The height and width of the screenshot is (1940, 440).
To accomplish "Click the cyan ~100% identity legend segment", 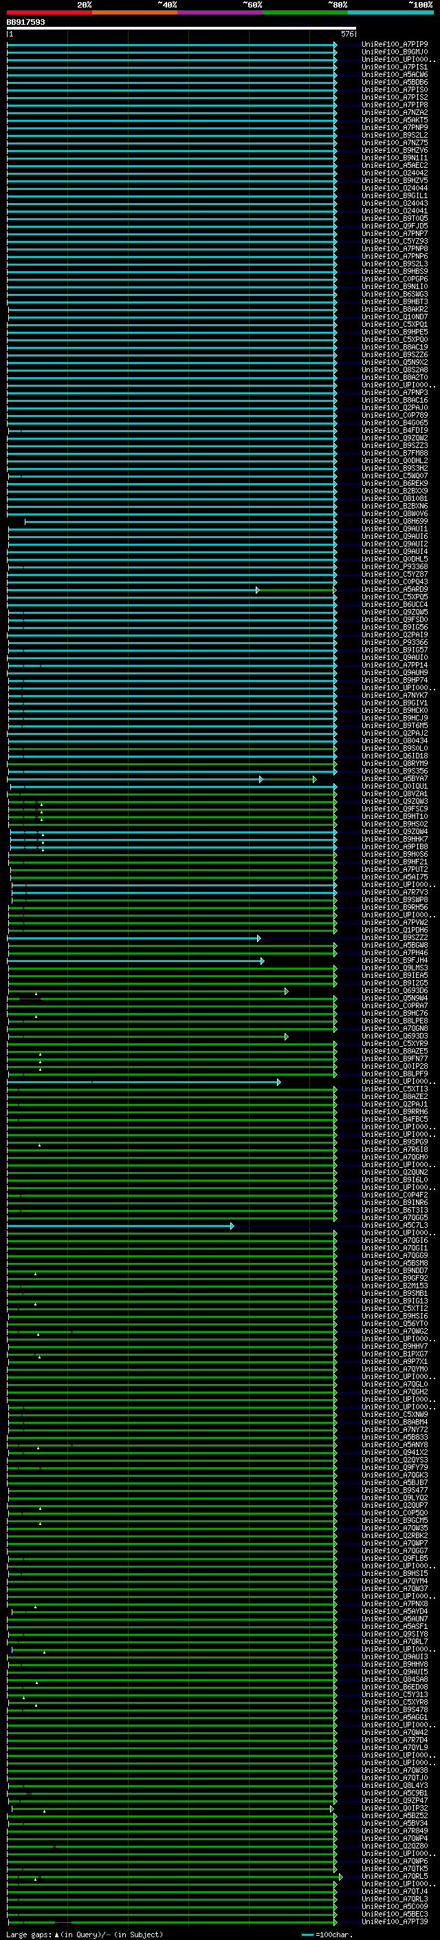I will 390,12.
